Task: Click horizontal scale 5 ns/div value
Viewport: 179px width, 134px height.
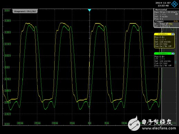Action: coord(164,17)
